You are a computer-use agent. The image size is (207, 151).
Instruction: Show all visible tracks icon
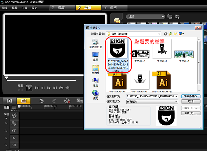7,107
